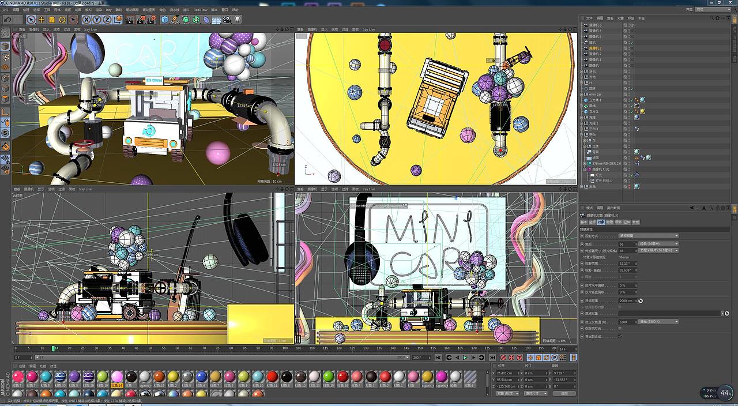The height and width of the screenshot is (406, 738).
Task: Select the Scale tool
Action: (52, 20)
